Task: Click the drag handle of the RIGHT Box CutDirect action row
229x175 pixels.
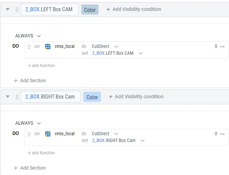Action: (x=29, y=134)
